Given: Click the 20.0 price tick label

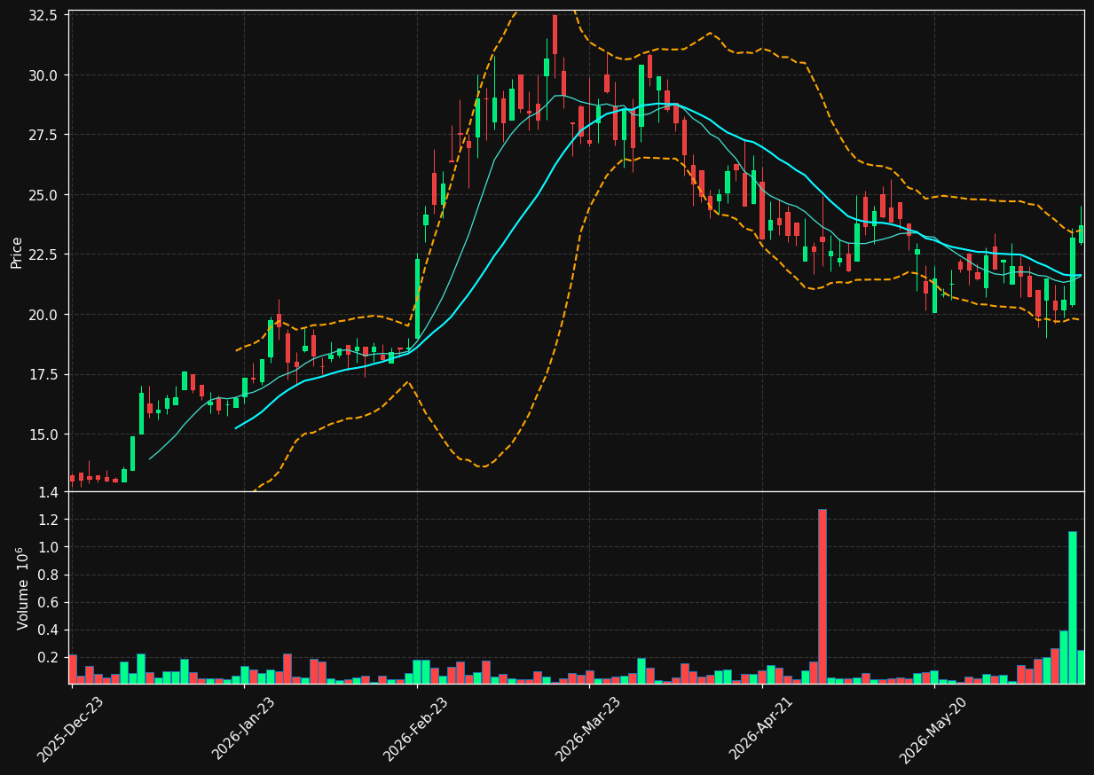Looking at the screenshot, I should pyautogui.click(x=44, y=315).
